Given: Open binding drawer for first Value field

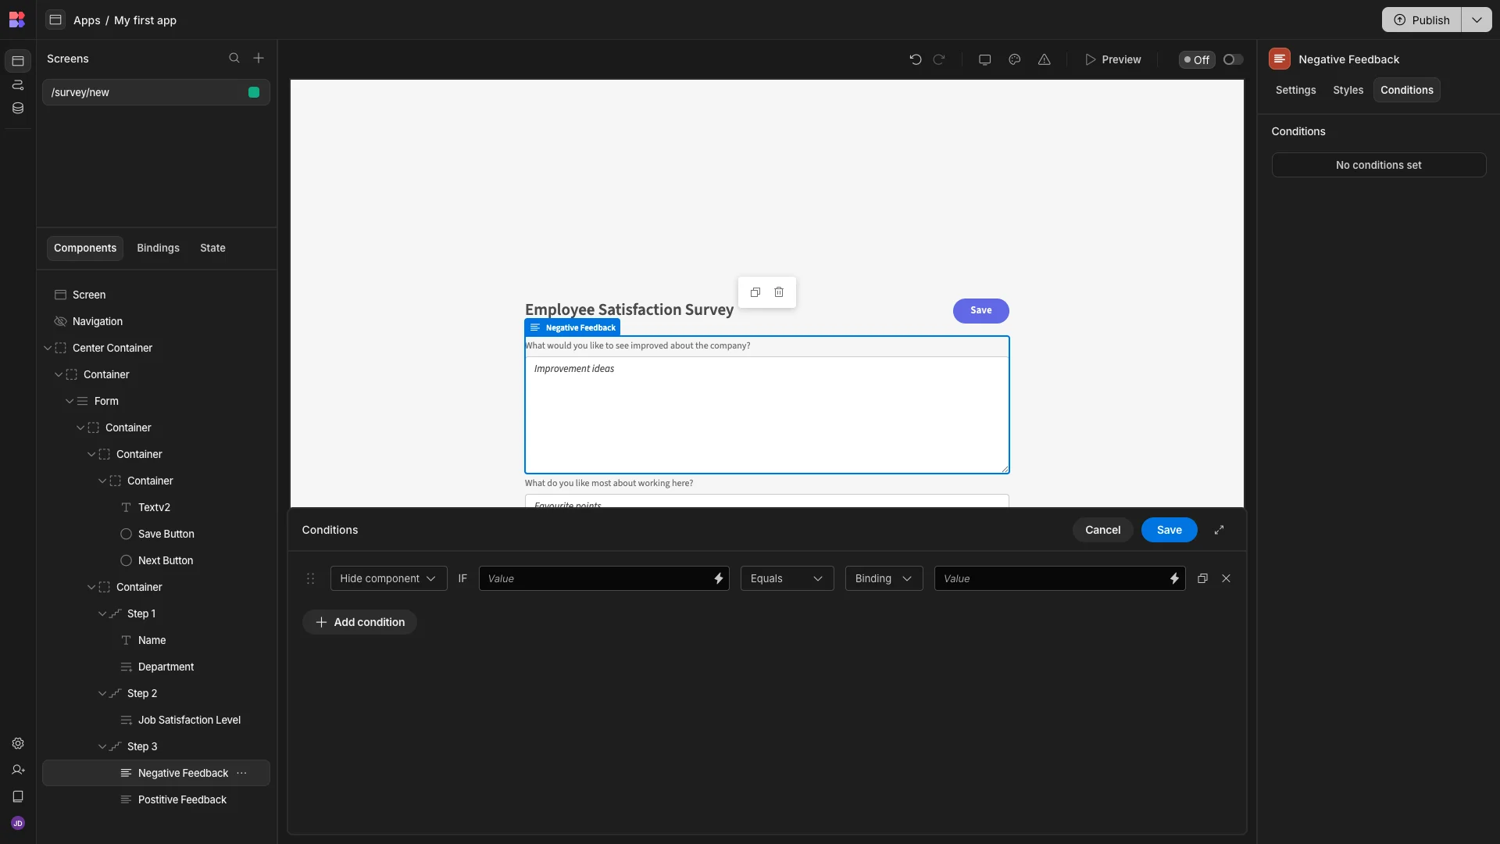Looking at the screenshot, I should point(718,578).
